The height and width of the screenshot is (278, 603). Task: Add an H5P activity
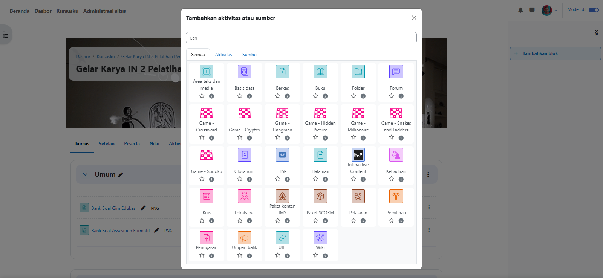click(x=282, y=155)
